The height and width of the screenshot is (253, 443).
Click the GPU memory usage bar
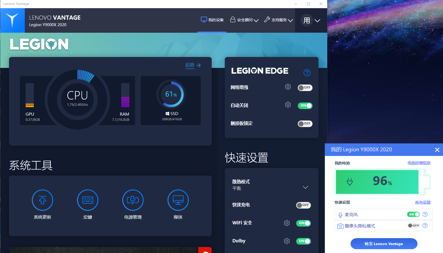click(x=30, y=95)
